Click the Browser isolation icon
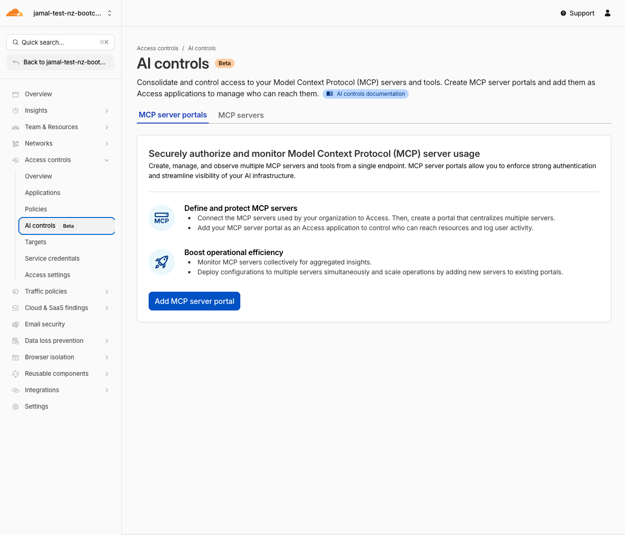 16,357
